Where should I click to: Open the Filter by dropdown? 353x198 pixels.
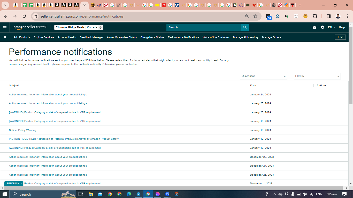coord(317,76)
